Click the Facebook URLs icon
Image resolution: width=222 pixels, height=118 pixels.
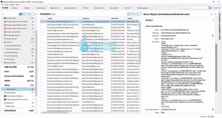tap(5, 18)
